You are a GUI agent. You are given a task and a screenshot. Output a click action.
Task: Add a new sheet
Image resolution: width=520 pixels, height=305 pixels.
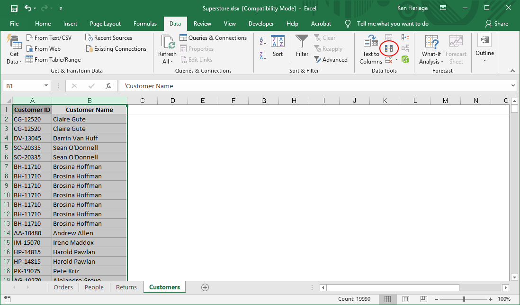[x=205, y=287]
